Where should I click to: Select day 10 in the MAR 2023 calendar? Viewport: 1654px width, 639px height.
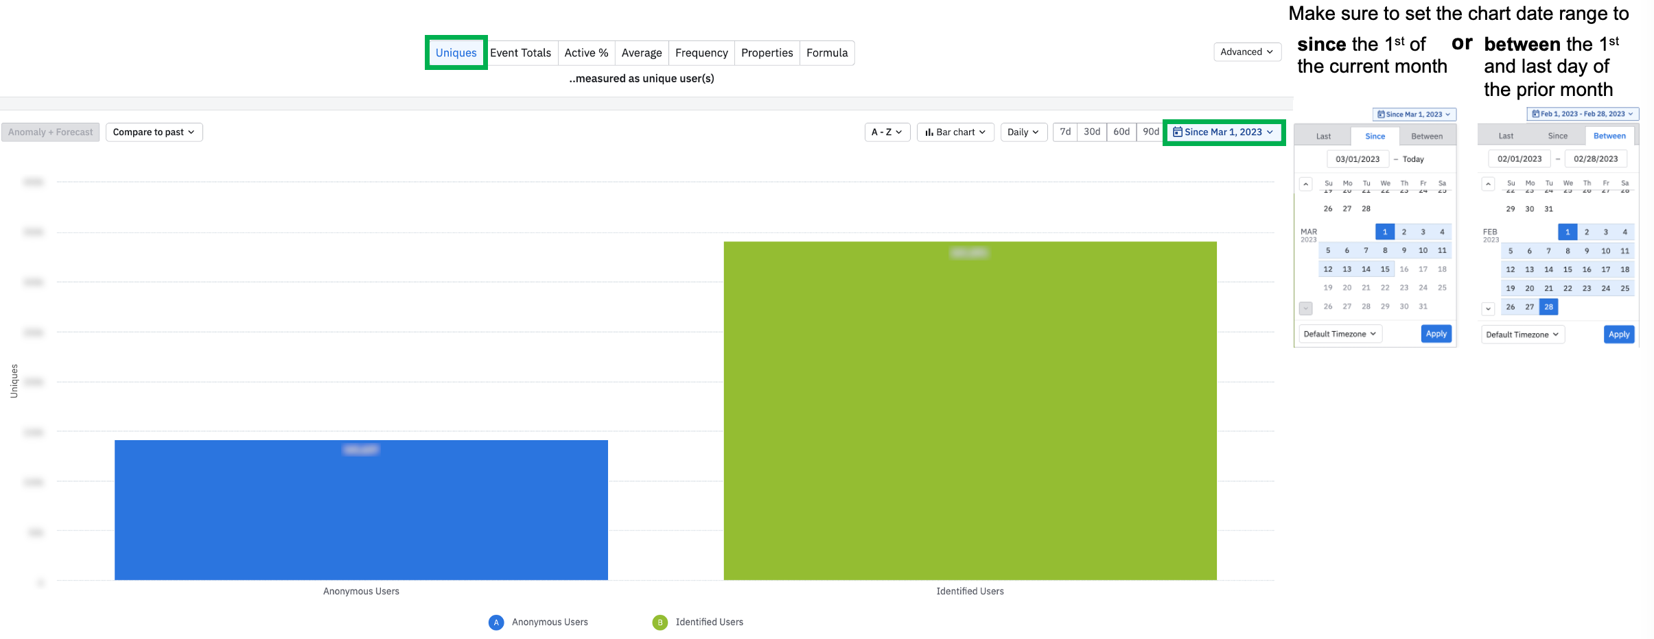(1423, 250)
